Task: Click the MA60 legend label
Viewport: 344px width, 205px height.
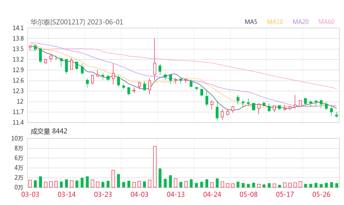Action: click(326, 22)
